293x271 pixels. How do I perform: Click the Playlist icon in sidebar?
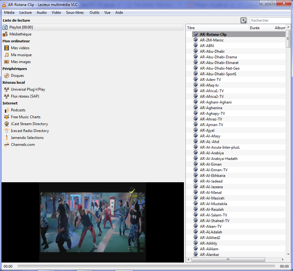[x=5, y=27]
